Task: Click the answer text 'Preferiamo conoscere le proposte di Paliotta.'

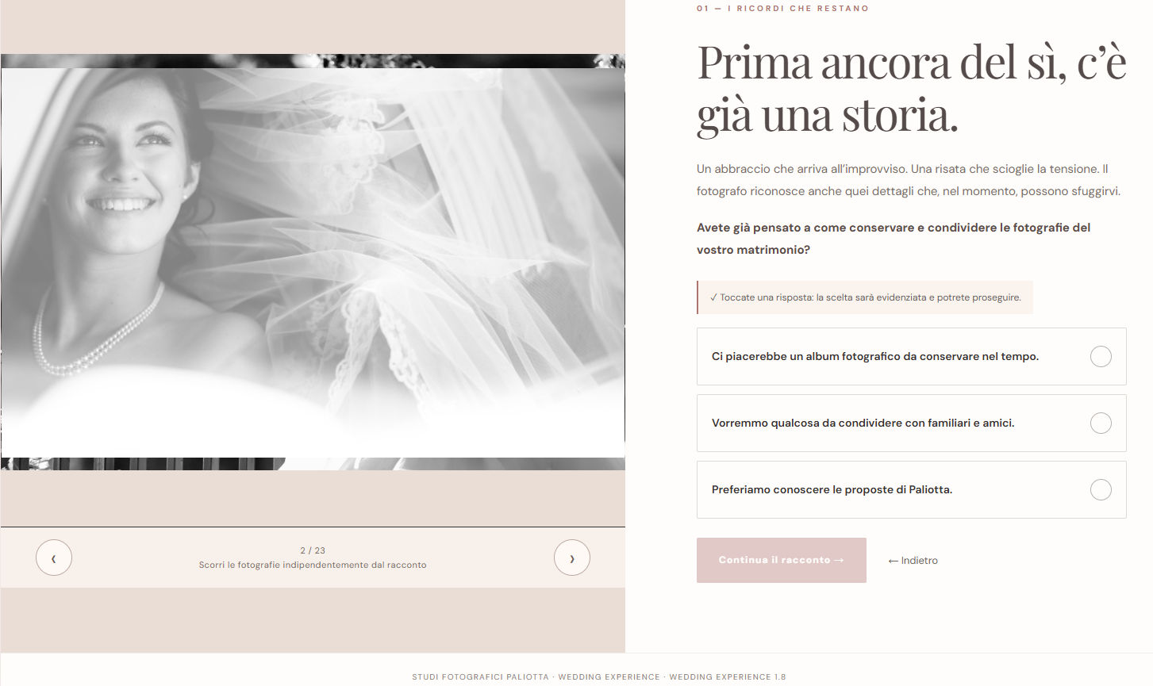Action: click(x=832, y=490)
